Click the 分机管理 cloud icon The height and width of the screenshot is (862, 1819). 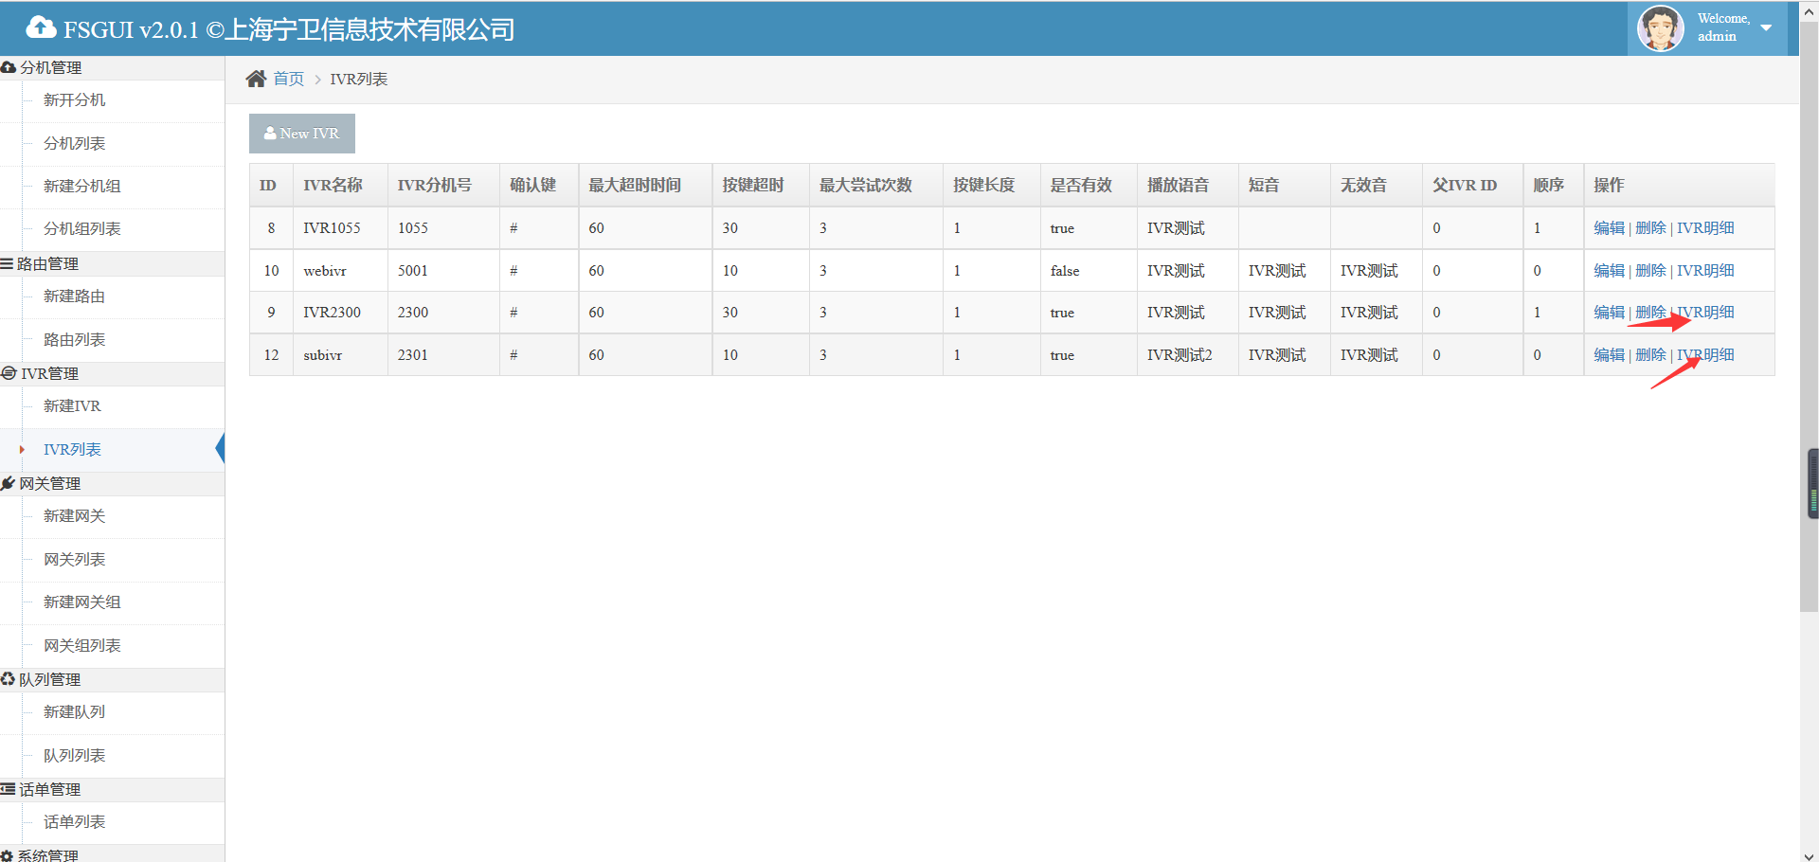(x=9, y=67)
